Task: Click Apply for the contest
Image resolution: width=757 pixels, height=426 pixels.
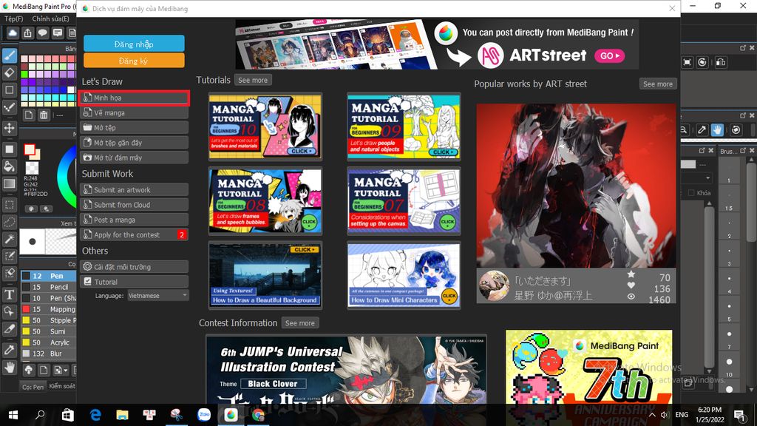Action: 135,234
